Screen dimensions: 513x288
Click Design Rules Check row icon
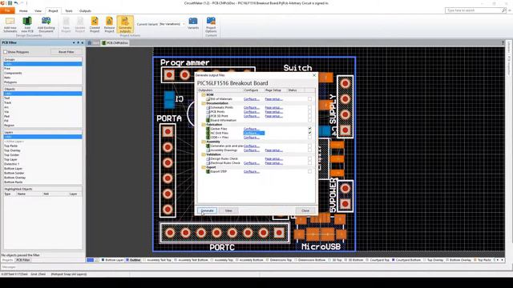[x=208, y=158]
